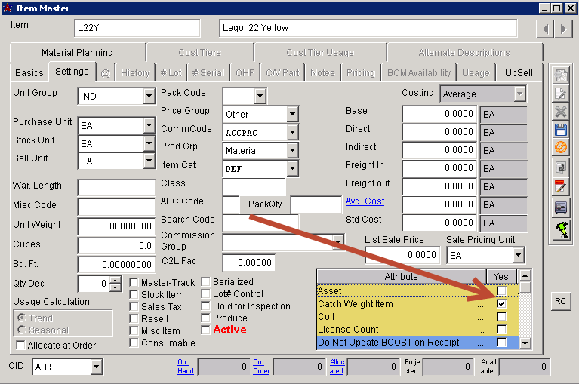Uncheck the Catch Weight Item attribute
The height and width of the screenshot is (384, 579).
coord(502,304)
